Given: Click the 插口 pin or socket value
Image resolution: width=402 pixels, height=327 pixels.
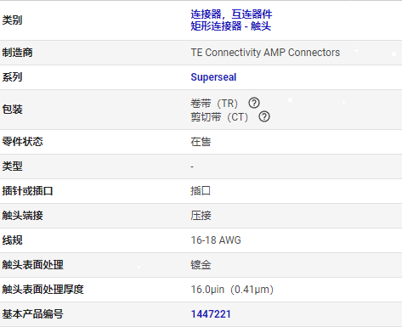Looking at the screenshot, I should point(201,191).
